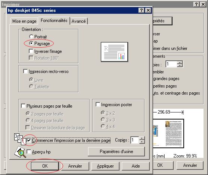Viewport: 208px width, 175px height.
Task: Confirm with the circled OK button
Action: 45,166
